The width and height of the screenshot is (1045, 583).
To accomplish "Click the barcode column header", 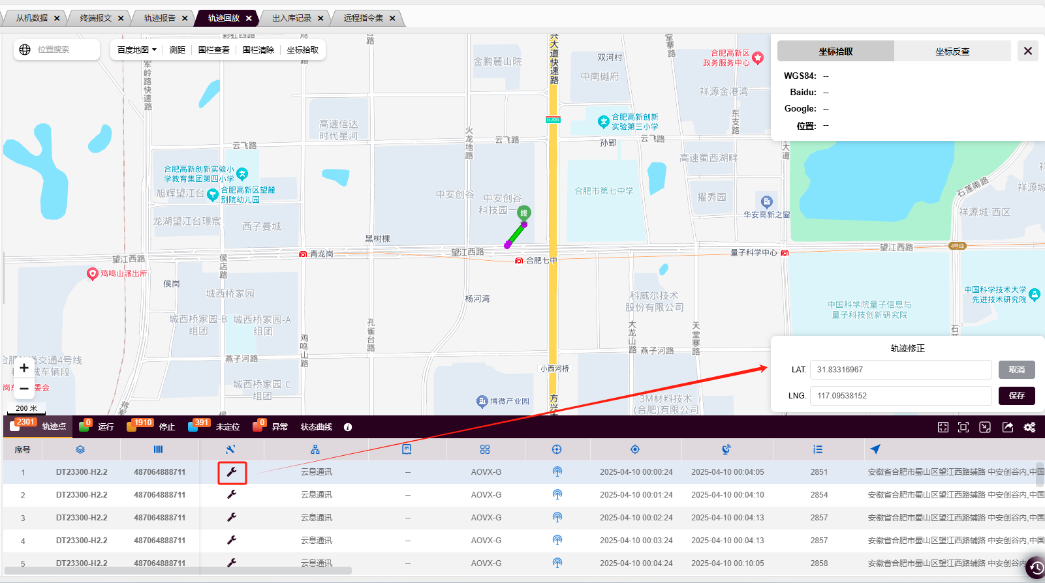I will (x=159, y=449).
